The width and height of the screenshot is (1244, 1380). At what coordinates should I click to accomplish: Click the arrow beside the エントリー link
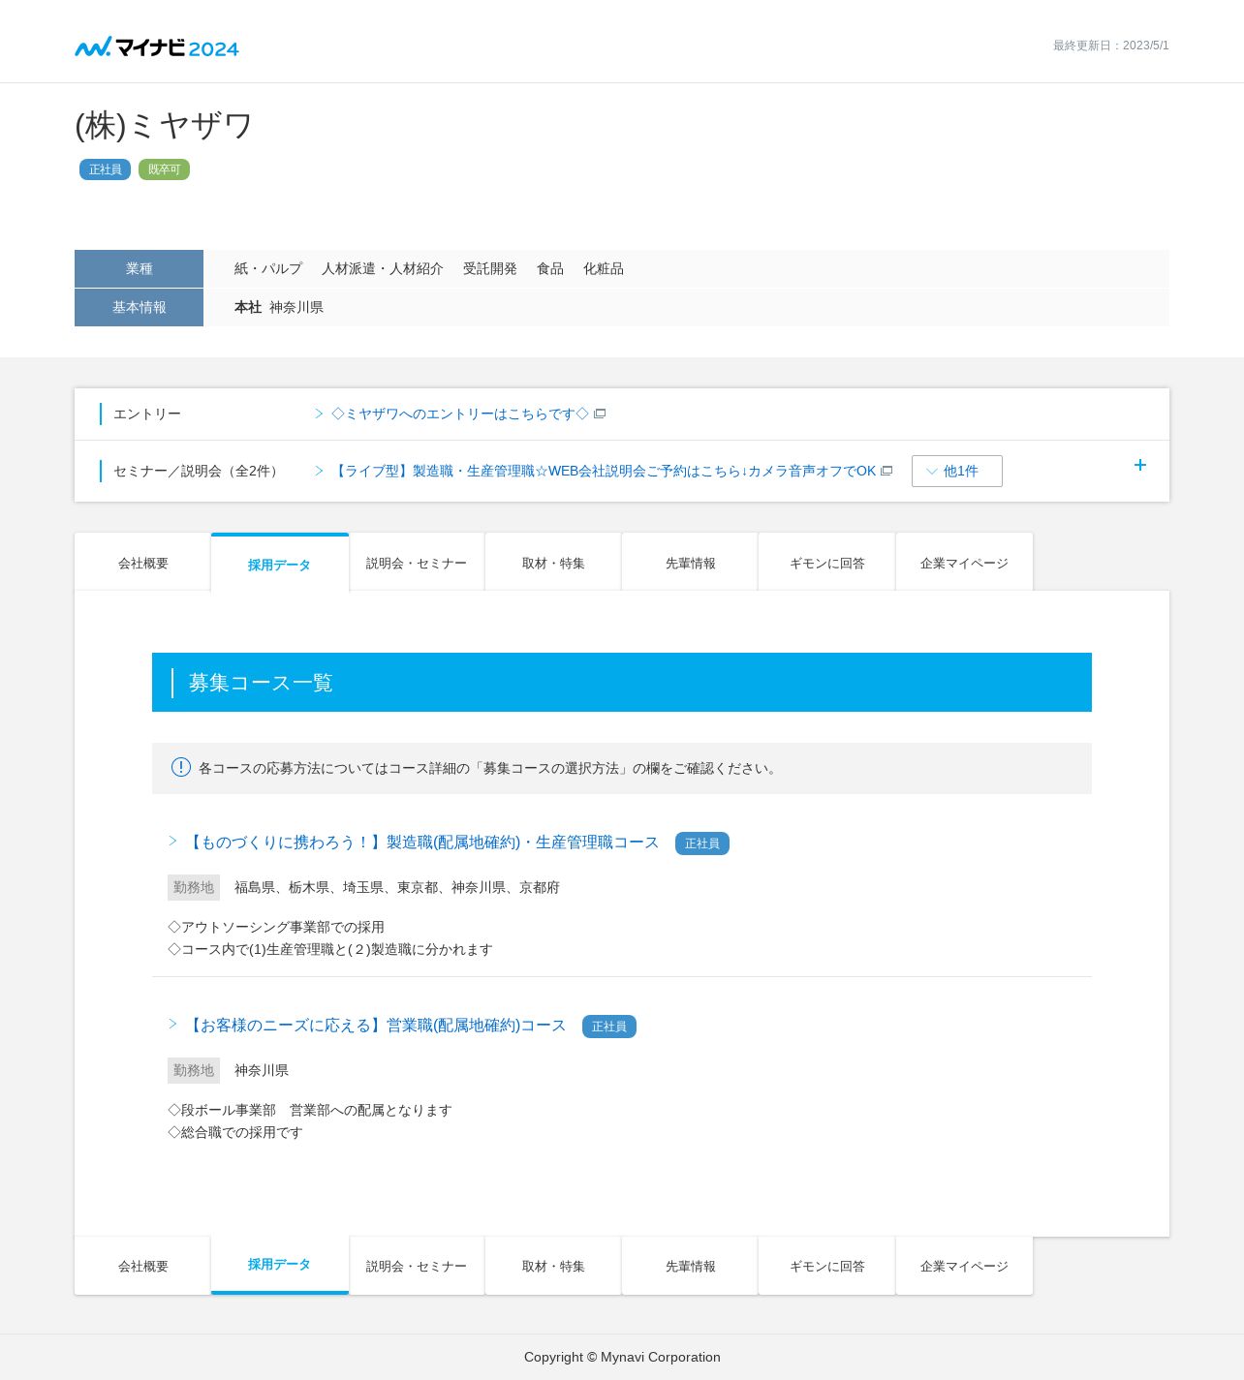pyautogui.click(x=319, y=414)
